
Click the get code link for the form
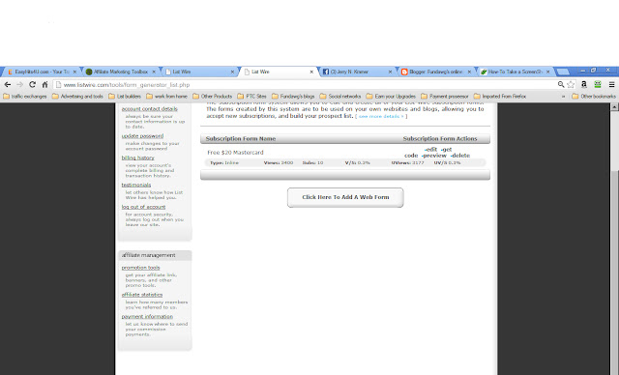pos(427,152)
